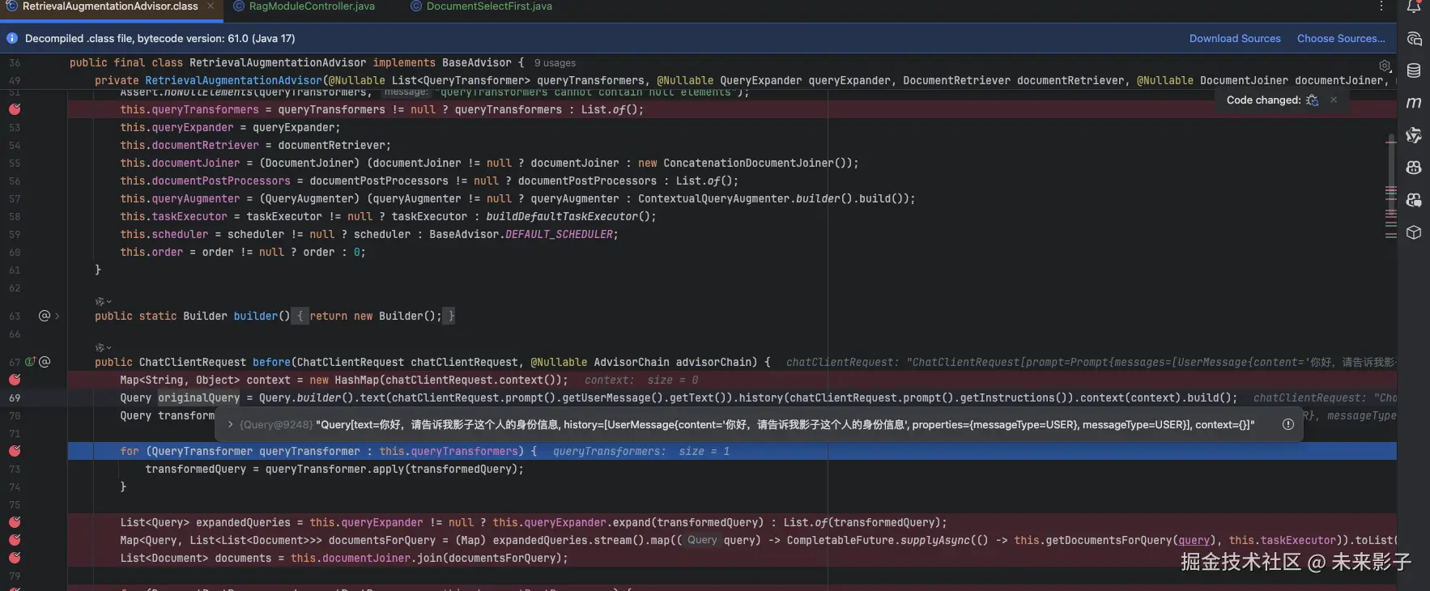Click the @ gutter icon on line 63
The height and width of the screenshot is (591, 1430).
(x=45, y=316)
